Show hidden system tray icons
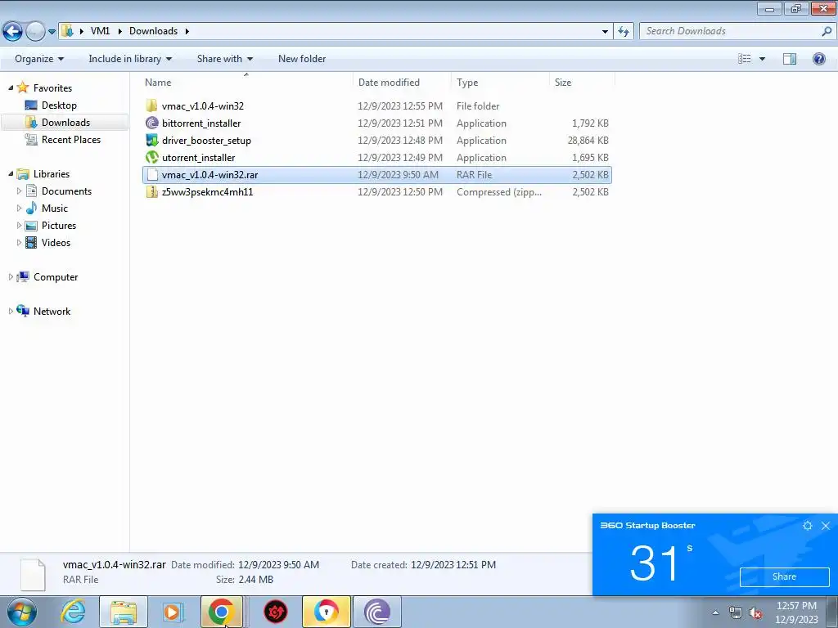 (715, 613)
